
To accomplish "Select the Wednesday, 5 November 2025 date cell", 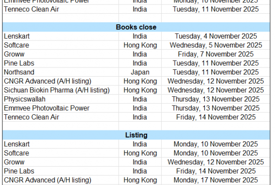I will 216,45.
